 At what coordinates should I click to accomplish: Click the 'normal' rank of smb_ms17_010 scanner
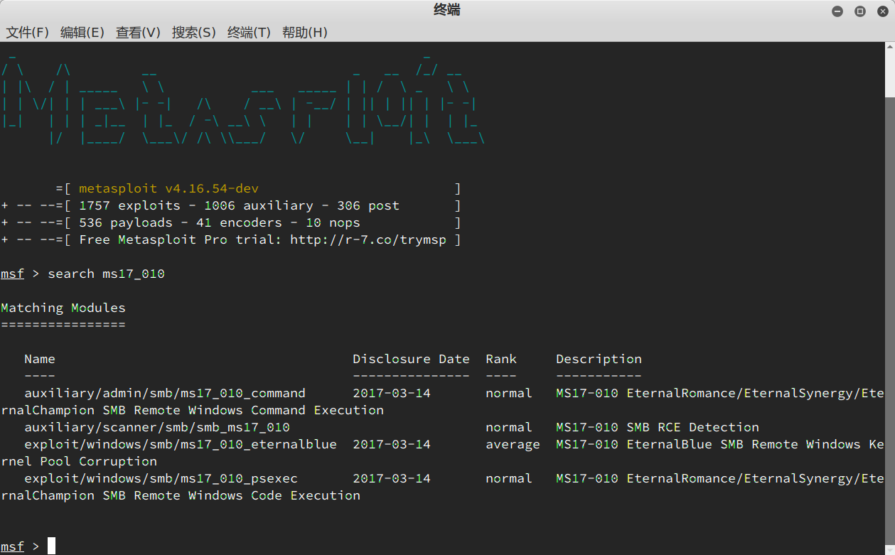click(x=509, y=427)
